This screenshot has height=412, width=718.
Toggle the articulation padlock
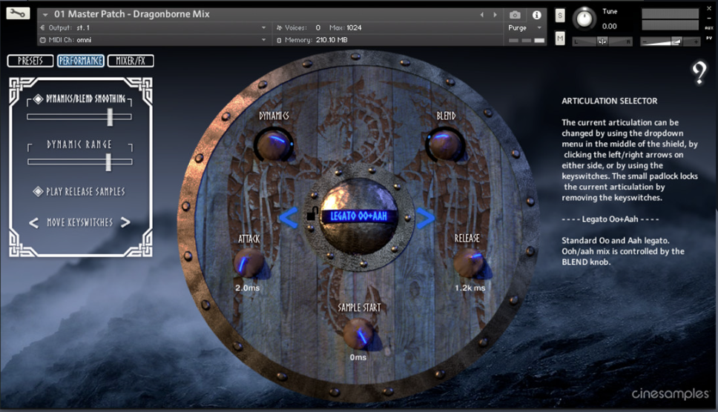[312, 213]
